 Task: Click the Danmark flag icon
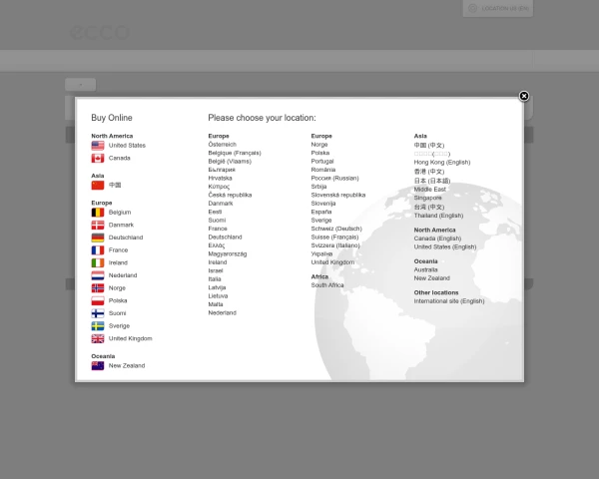click(98, 225)
